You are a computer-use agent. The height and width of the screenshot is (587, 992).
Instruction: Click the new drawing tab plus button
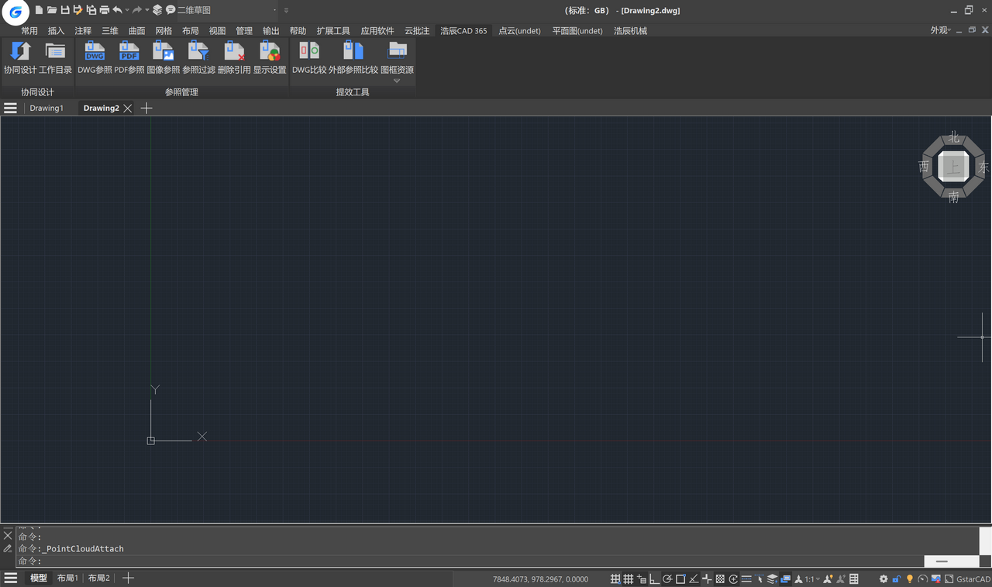coord(146,109)
